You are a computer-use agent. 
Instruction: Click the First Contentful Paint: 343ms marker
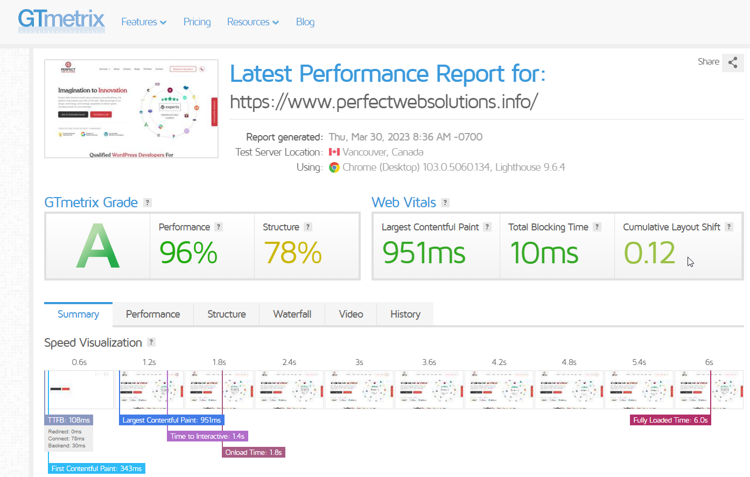click(x=97, y=468)
